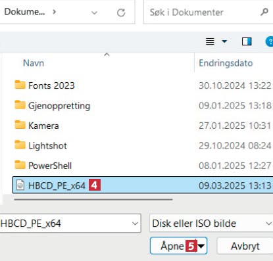273x261 pixels.
Task: Click the Åpne button
Action: pyautogui.click(x=178, y=246)
